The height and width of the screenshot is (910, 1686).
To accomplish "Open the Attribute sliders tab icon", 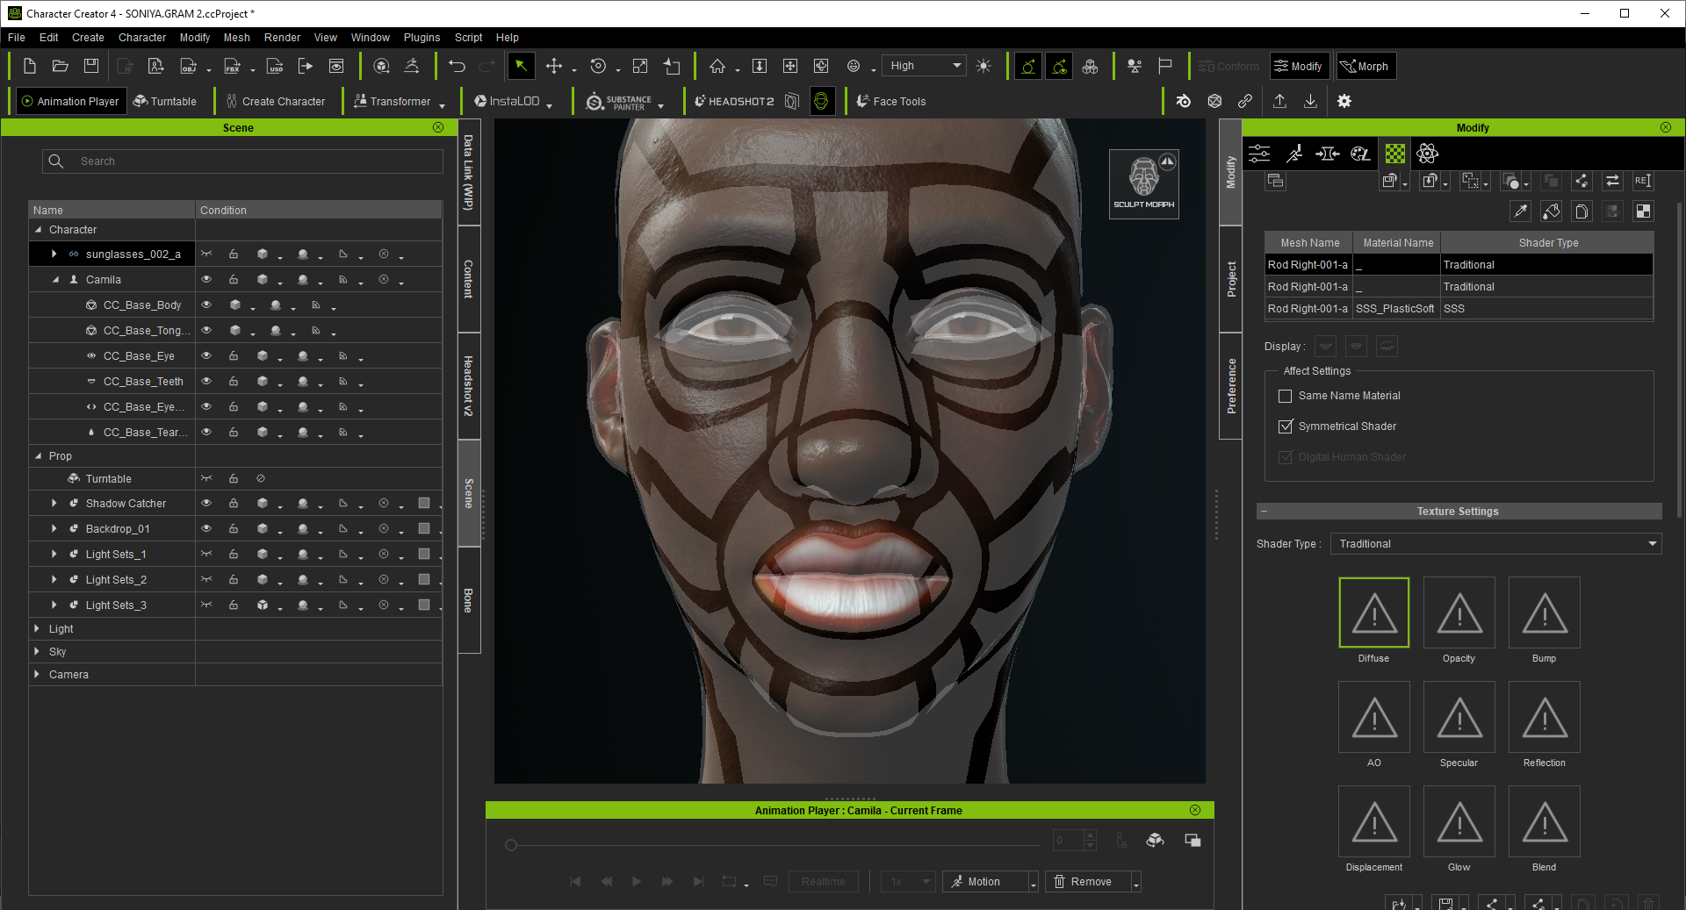I will [1259, 154].
